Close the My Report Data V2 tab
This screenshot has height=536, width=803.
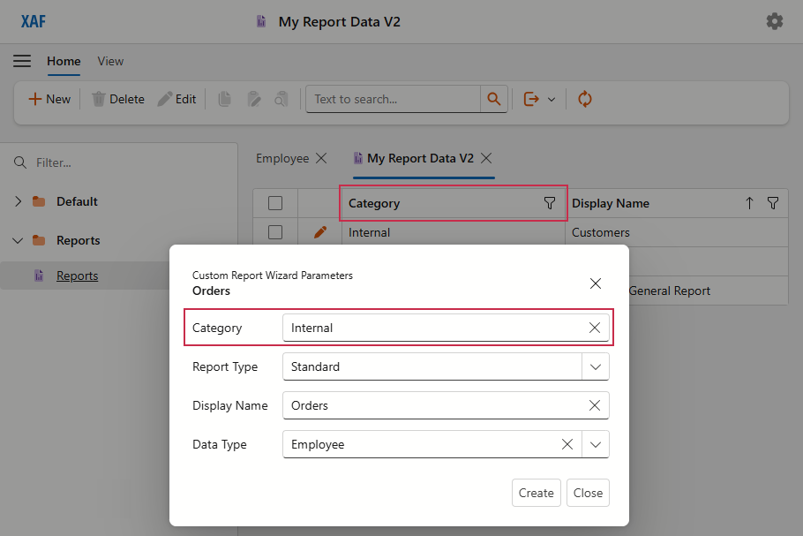(486, 158)
